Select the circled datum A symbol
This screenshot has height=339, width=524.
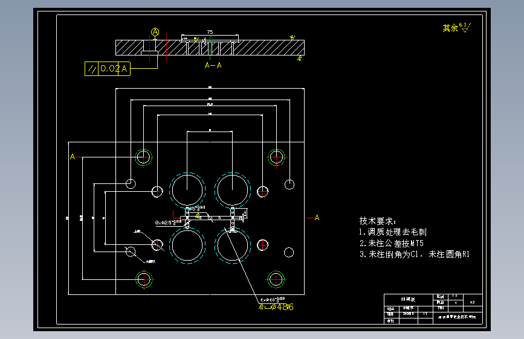155,32
